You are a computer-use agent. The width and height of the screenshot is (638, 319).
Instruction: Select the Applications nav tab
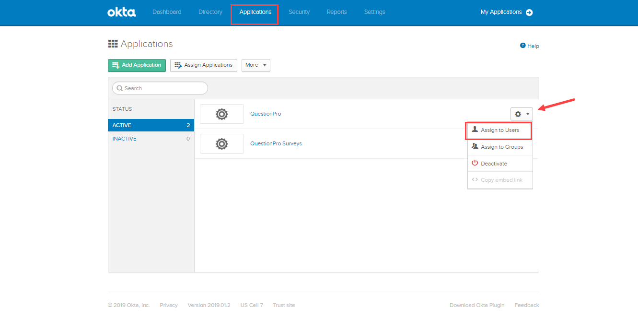pyautogui.click(x=255, y=12)
